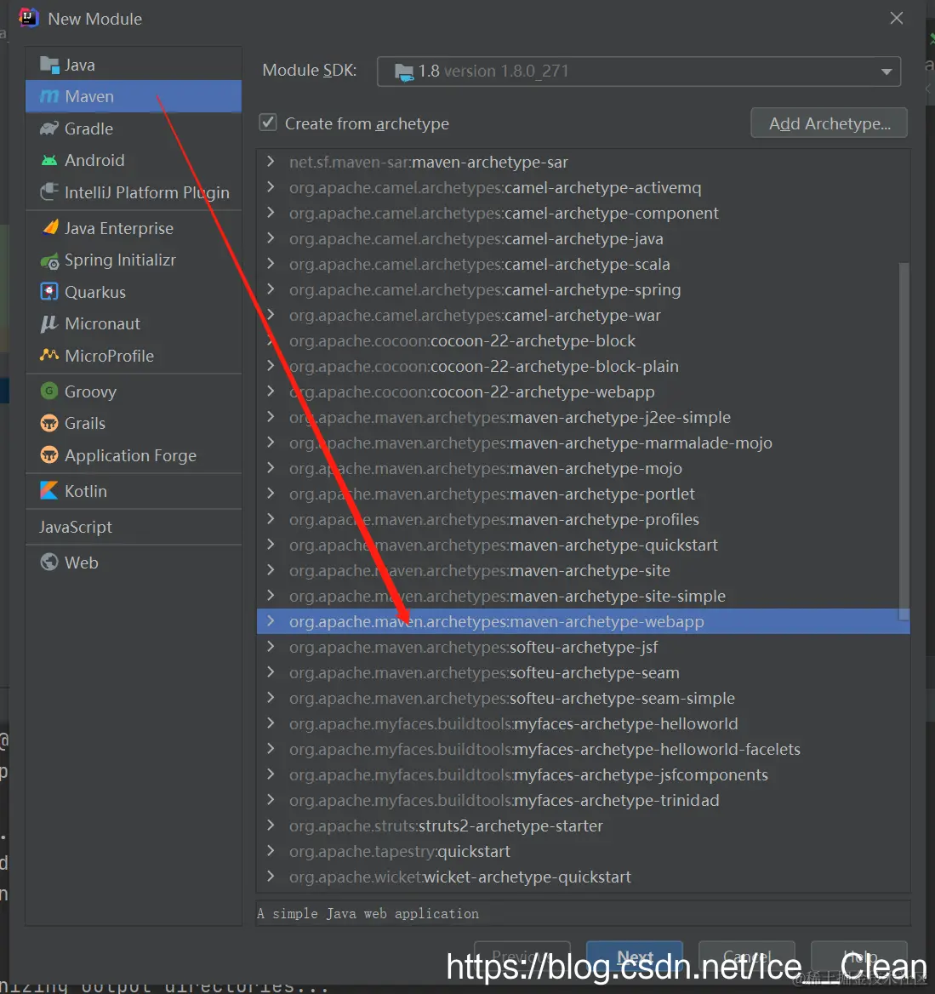Click the Java module type icon
Image resolution: width=935 pixels, height=994 pixels.
click(x=48, y=65)
